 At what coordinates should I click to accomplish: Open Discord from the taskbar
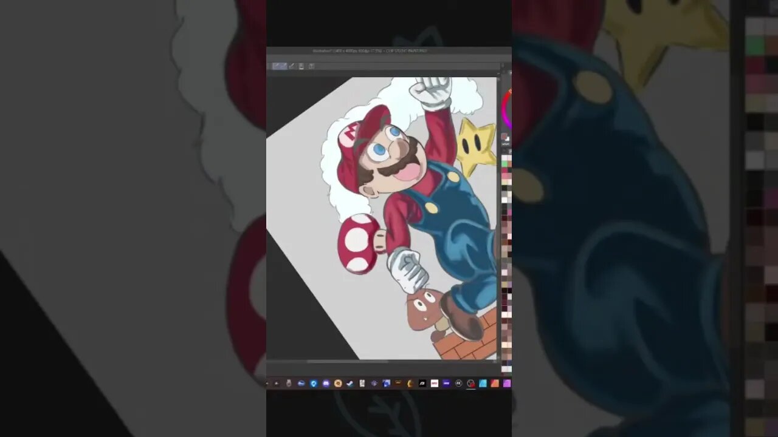point(326,384)
